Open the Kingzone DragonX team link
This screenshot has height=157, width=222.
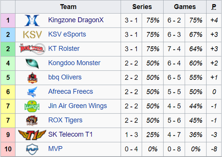click(x=76, y=20)
